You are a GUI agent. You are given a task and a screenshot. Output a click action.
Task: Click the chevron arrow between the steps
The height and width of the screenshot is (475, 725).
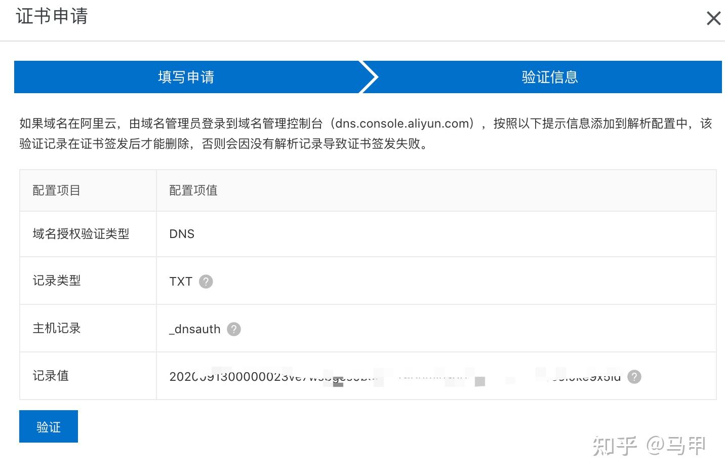pos(370,77)
